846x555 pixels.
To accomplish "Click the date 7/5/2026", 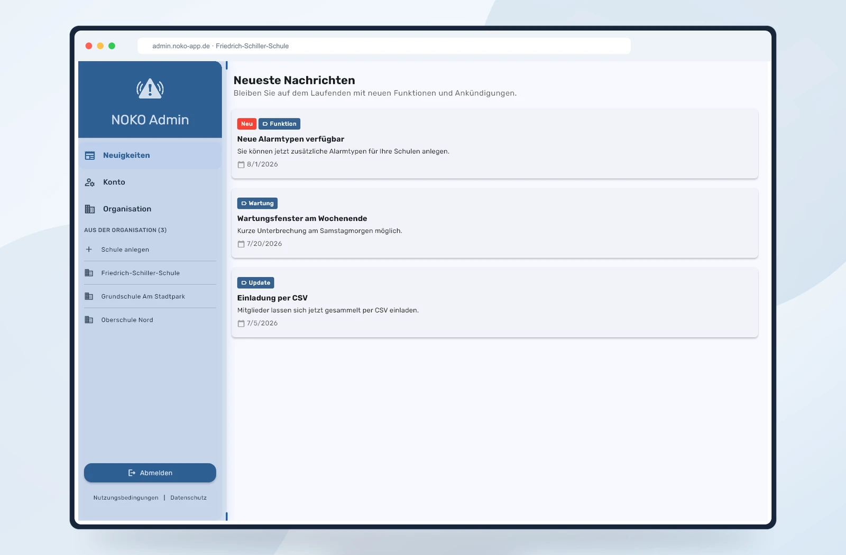I will tap(262, 323).
